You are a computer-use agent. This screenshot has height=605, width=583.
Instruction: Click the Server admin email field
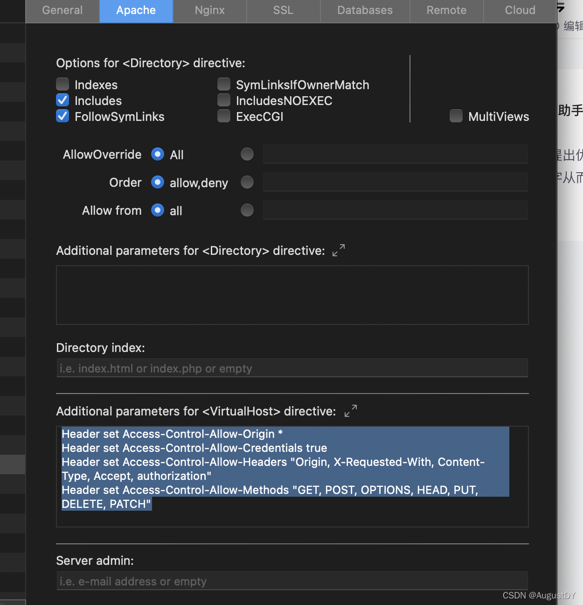point(292,581)
